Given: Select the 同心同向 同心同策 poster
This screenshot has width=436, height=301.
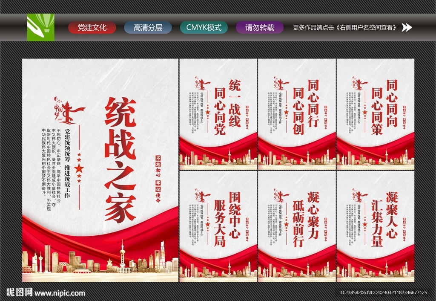Looking at the screenshot, I should [376, 114].
